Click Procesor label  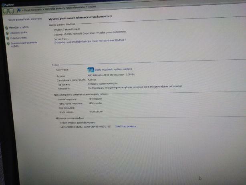(61, 76)
